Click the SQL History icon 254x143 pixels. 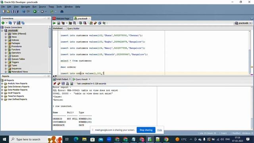100,23
